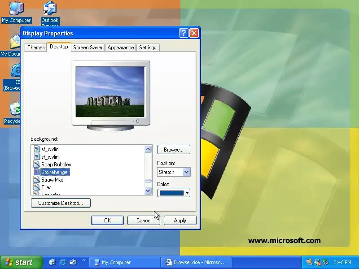Click the Cancel button
This screenshot has height=269, width=359.
click(x=144, y=220)
